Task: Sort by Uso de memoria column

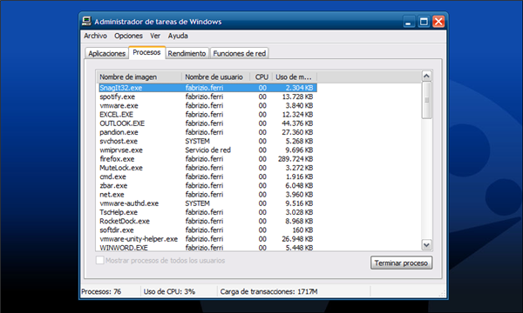Action: tap(295, 77)
